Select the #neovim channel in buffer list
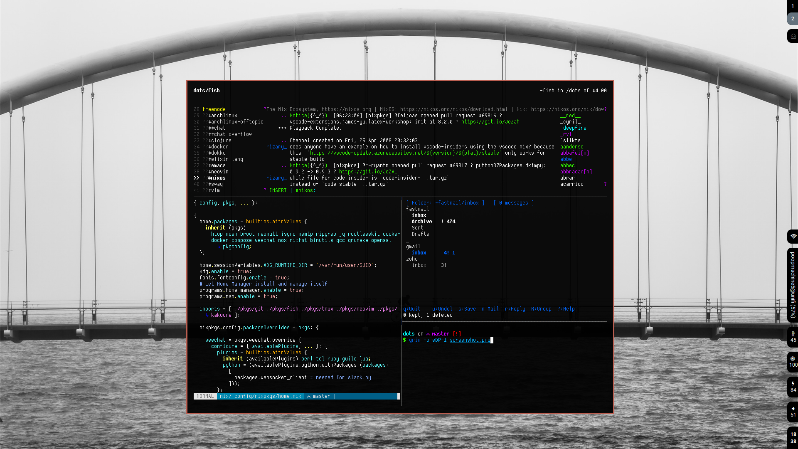 coord(218,172)
